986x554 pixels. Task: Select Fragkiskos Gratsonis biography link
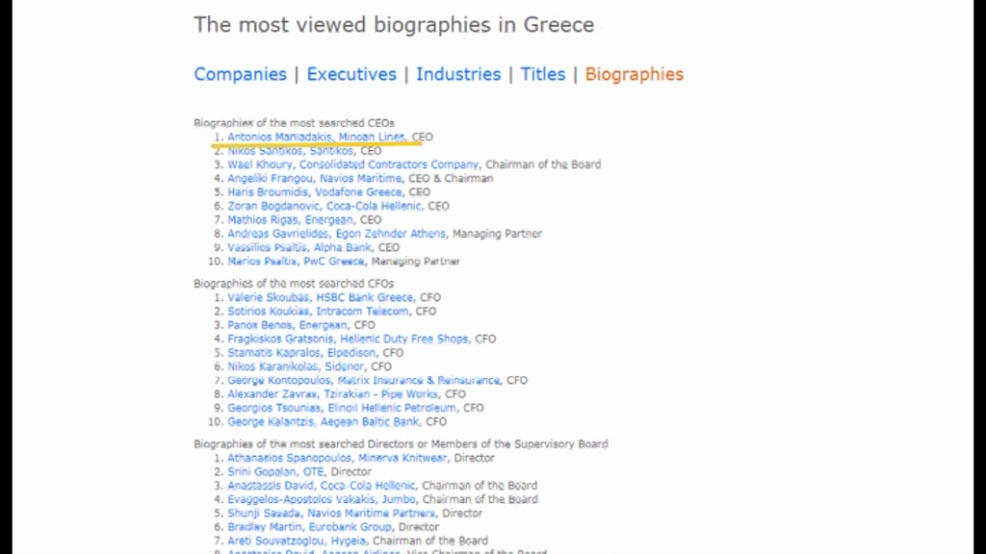click(x=280, y=340)
